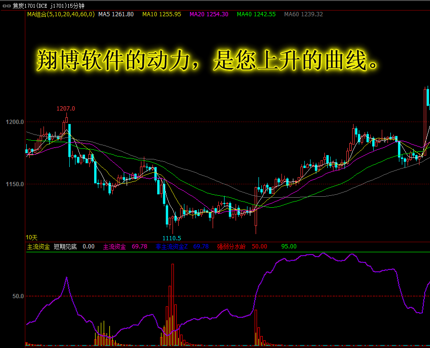Click the magenta 69.78 value
This screenshot has height=348, width=430.
coord(140,247)
